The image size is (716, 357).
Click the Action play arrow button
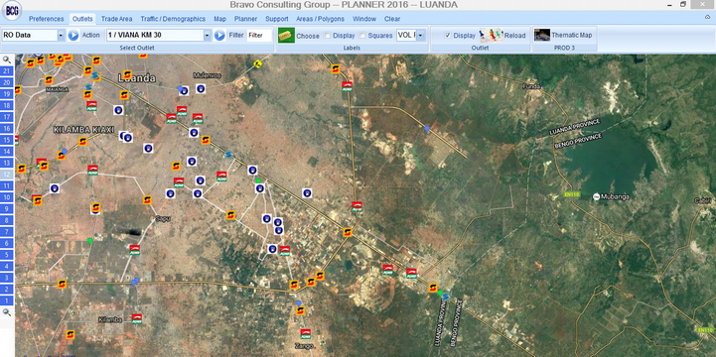[73, 35]
